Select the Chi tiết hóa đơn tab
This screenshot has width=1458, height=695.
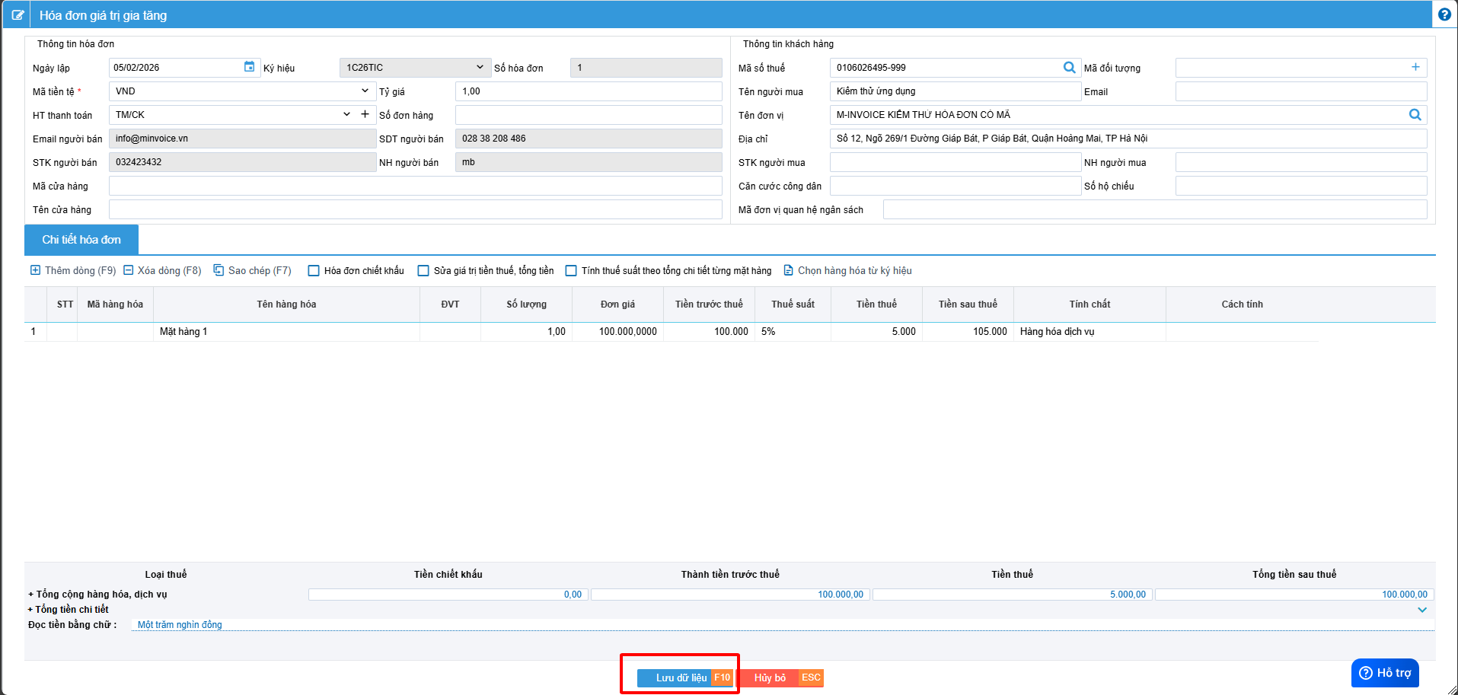(81, 240)
